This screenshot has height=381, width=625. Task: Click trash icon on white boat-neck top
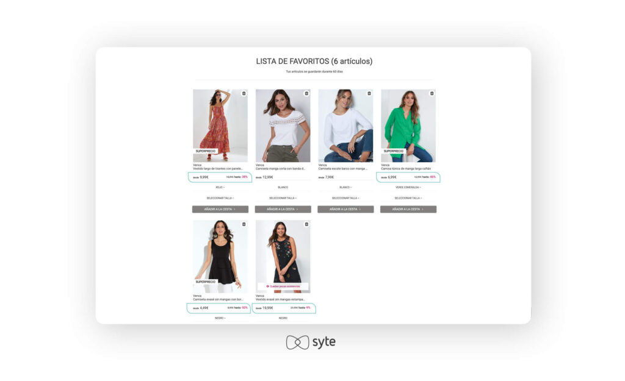369,93
